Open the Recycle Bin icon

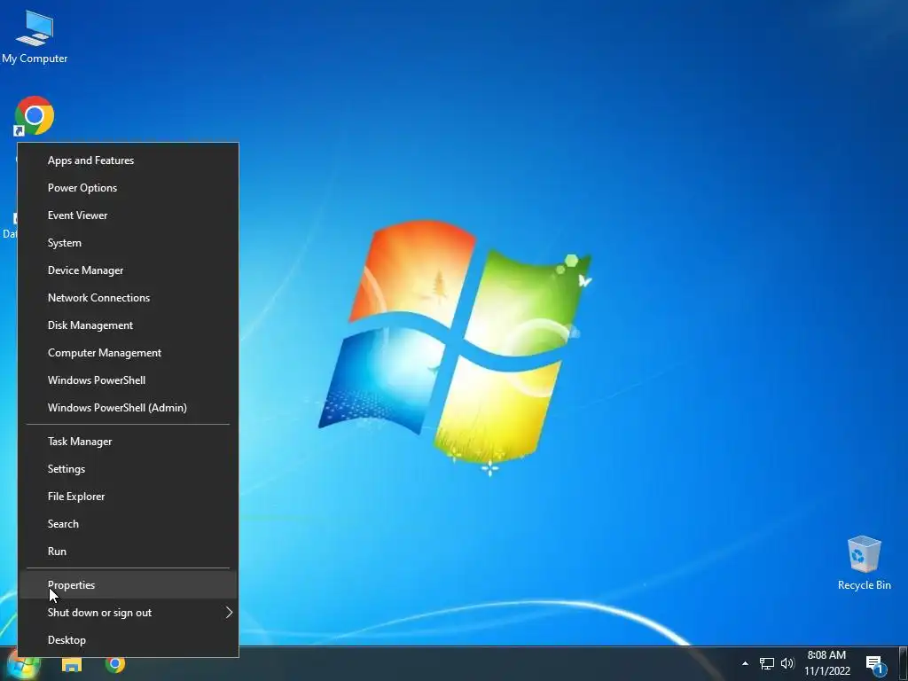864,563
